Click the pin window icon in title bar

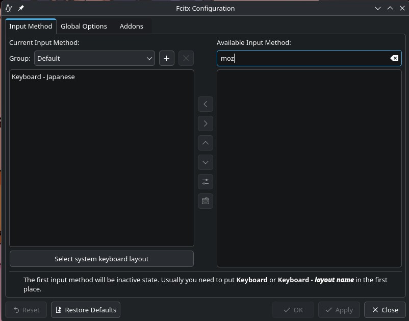(21, 8)
